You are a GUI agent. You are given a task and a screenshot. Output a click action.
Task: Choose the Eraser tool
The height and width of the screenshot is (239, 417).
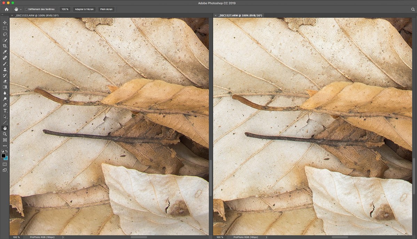pyautogui.click(x=5, y=81)
